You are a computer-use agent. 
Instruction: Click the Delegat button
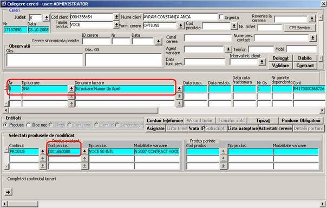(280, 58)
